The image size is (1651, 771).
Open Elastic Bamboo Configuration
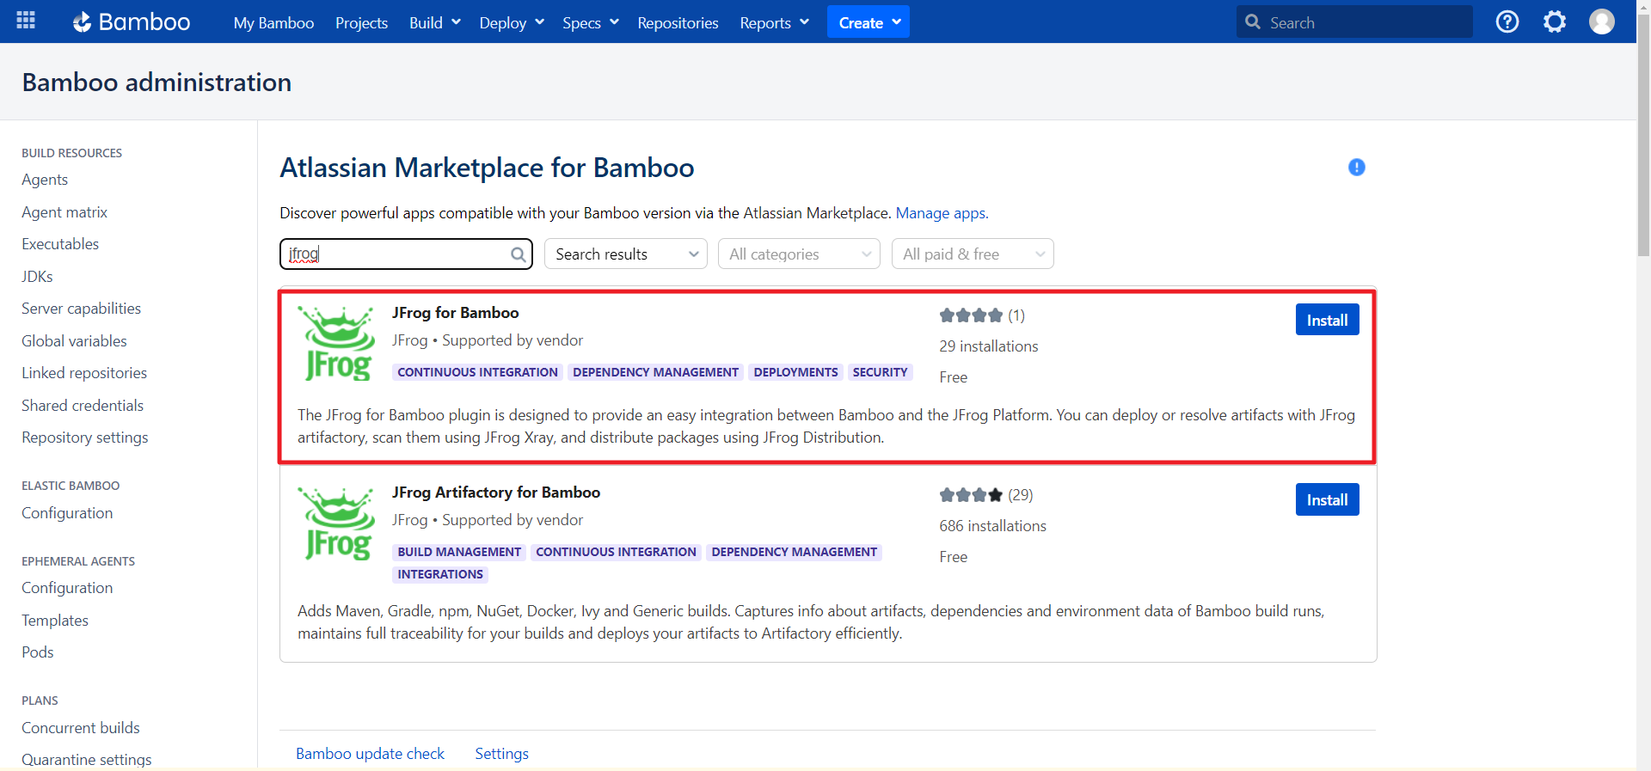[67, 513]
